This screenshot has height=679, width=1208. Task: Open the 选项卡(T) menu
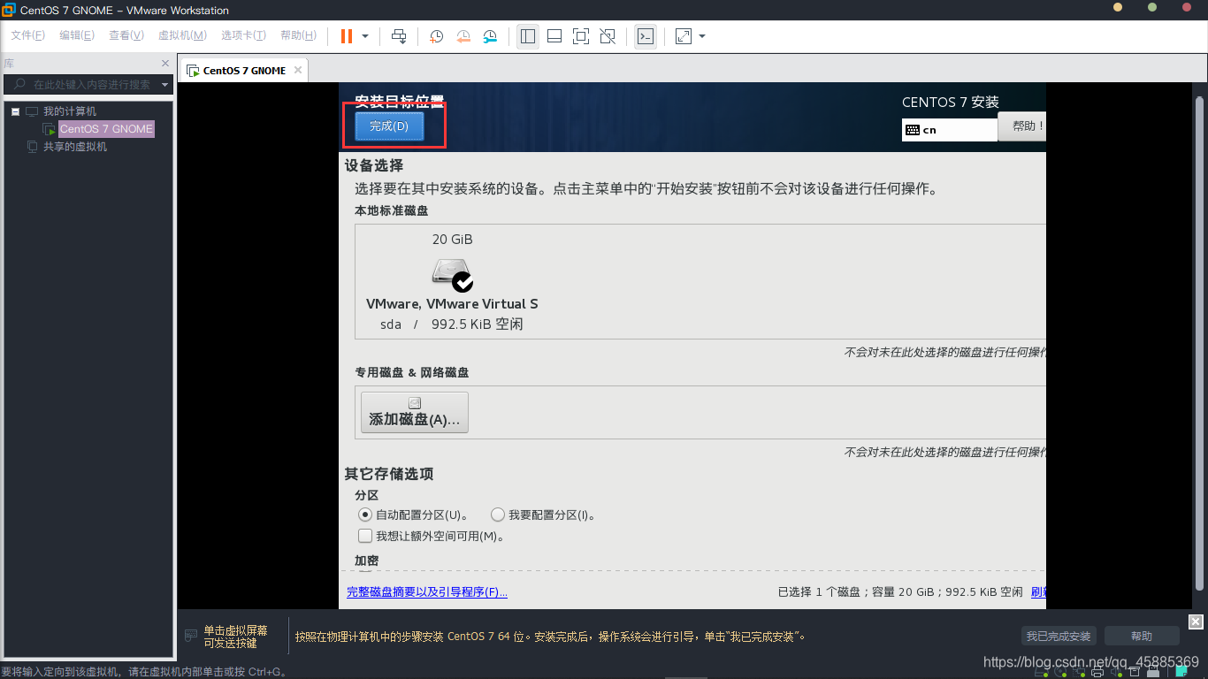pos(243,35)
